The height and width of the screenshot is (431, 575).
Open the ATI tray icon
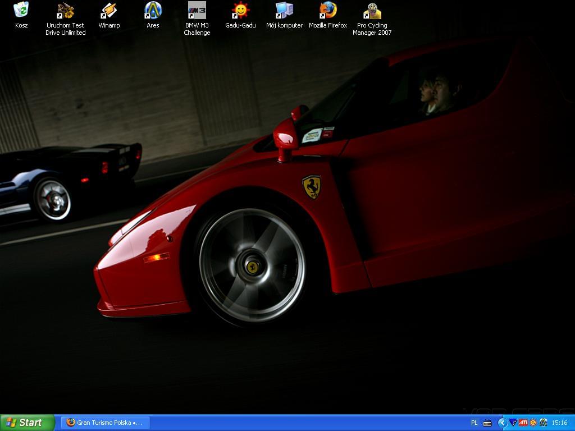click(523, 423)
